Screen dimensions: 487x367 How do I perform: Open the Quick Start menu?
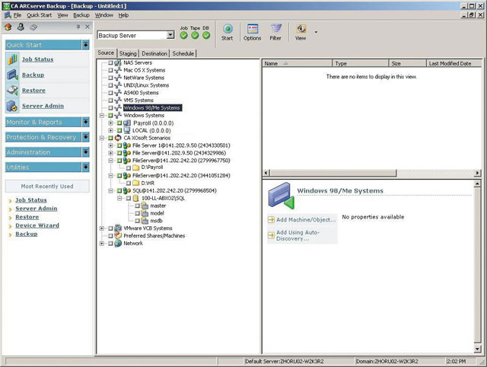pyautogui.click(x=39, y=15)
